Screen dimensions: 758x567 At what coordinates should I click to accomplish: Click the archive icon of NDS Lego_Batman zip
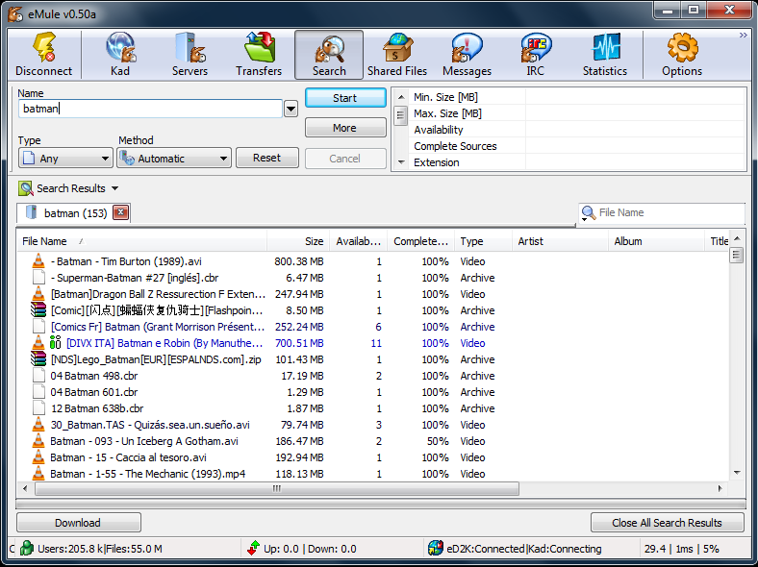tap(38, 359)
